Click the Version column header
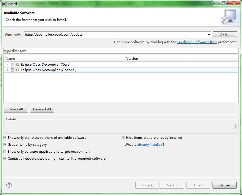The width and height of the screenshot is (242, 195). coord(157,59)
